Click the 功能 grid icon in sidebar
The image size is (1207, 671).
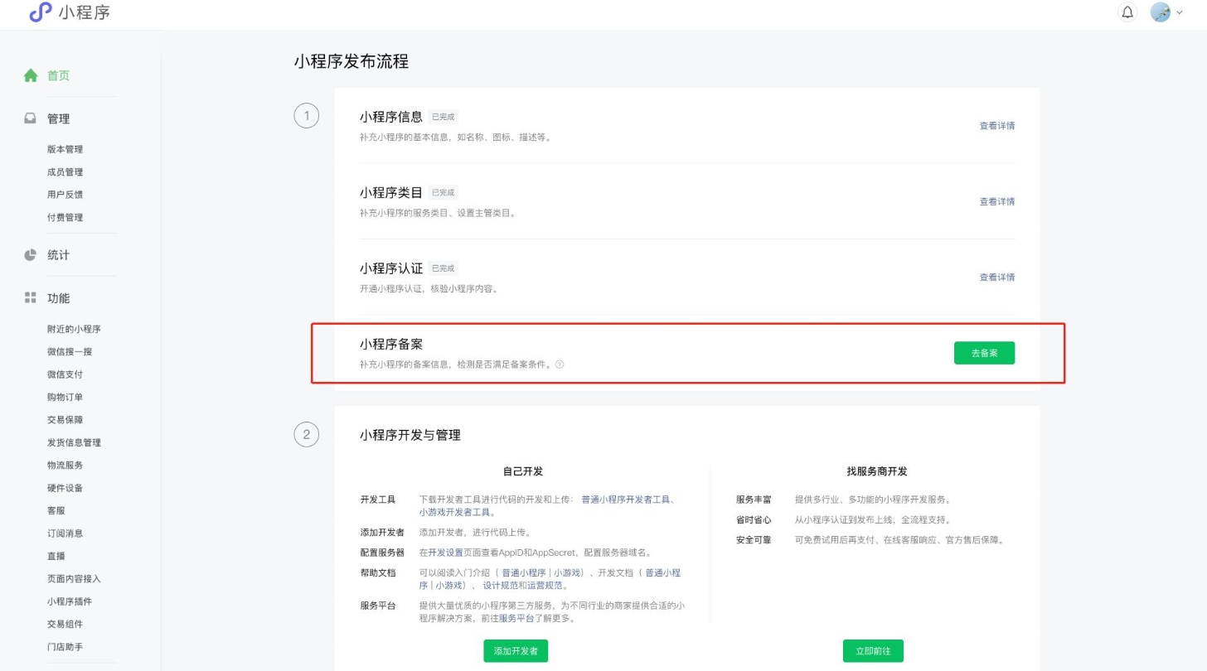31,297
